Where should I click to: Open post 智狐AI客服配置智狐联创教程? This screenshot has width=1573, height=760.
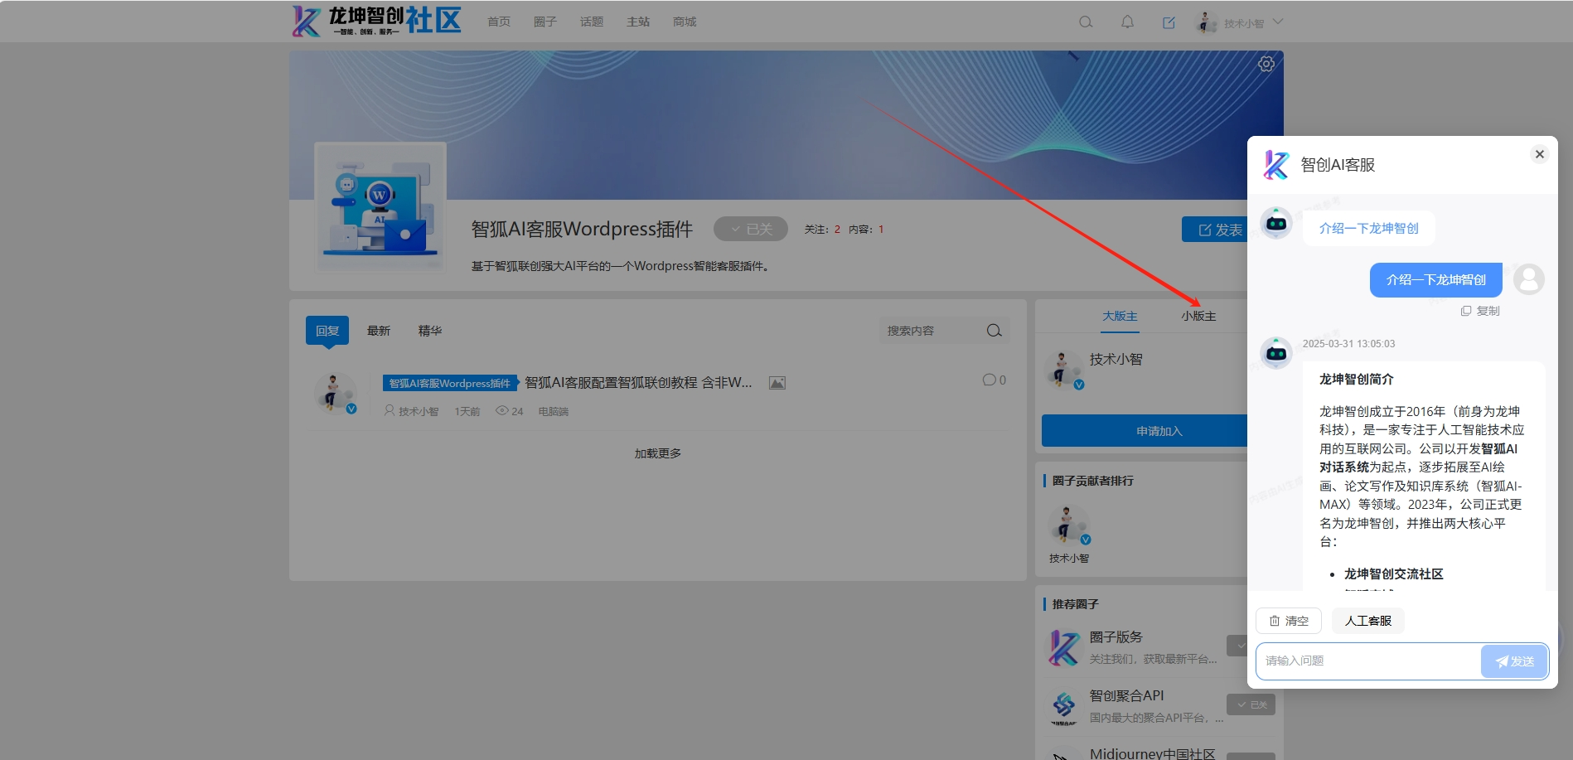pyautogui.click(x=639, y=383)
